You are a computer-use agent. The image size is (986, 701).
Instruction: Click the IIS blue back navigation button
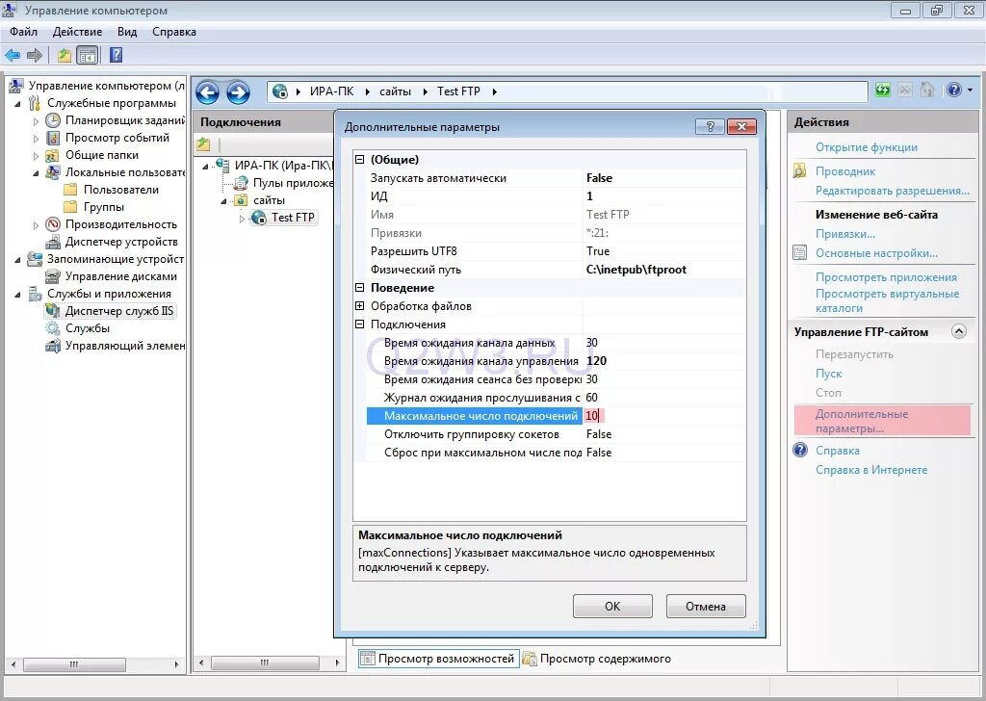point(208,92)
